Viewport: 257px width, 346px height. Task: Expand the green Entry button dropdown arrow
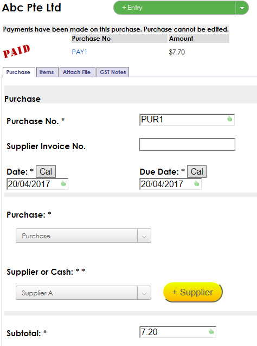pos(242,8)
